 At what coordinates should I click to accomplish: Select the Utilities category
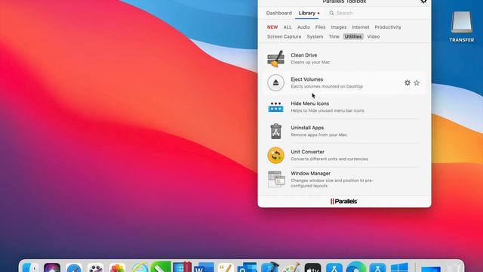pyautogui.click(x=353, y=36)
